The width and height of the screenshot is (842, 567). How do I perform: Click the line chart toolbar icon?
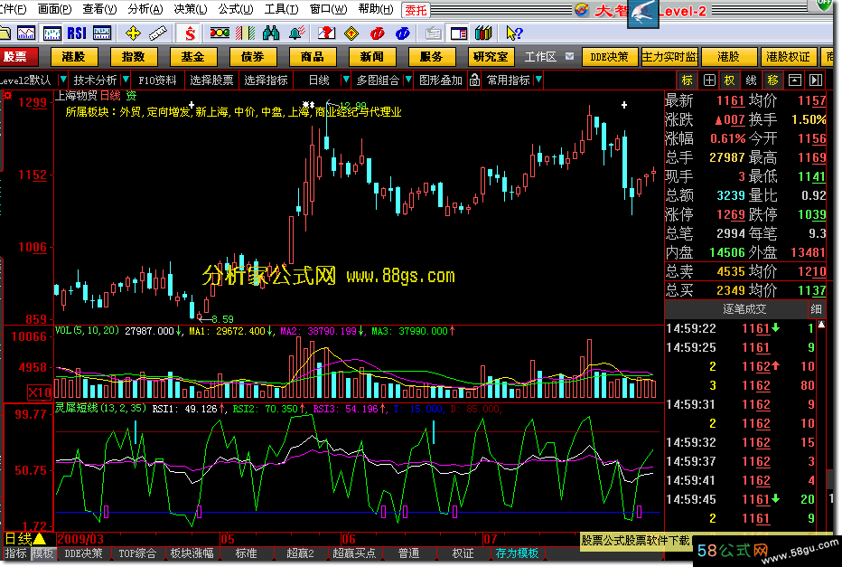26,33
